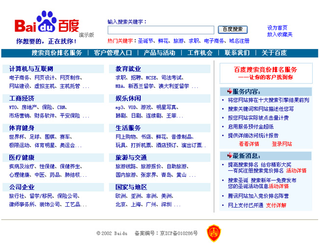Click the red shield badge in footer
319x243 pixels.
click(214, 233)
